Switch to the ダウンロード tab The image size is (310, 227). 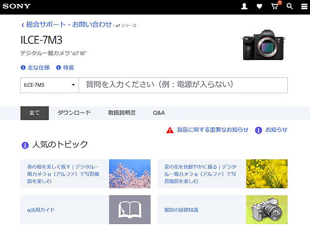74,113
